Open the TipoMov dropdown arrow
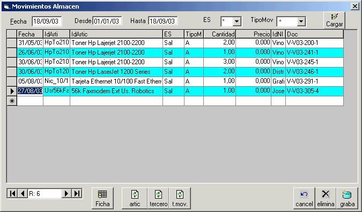Image resolution: width=362 pixels, height=212 pixels. coord(301,21)
